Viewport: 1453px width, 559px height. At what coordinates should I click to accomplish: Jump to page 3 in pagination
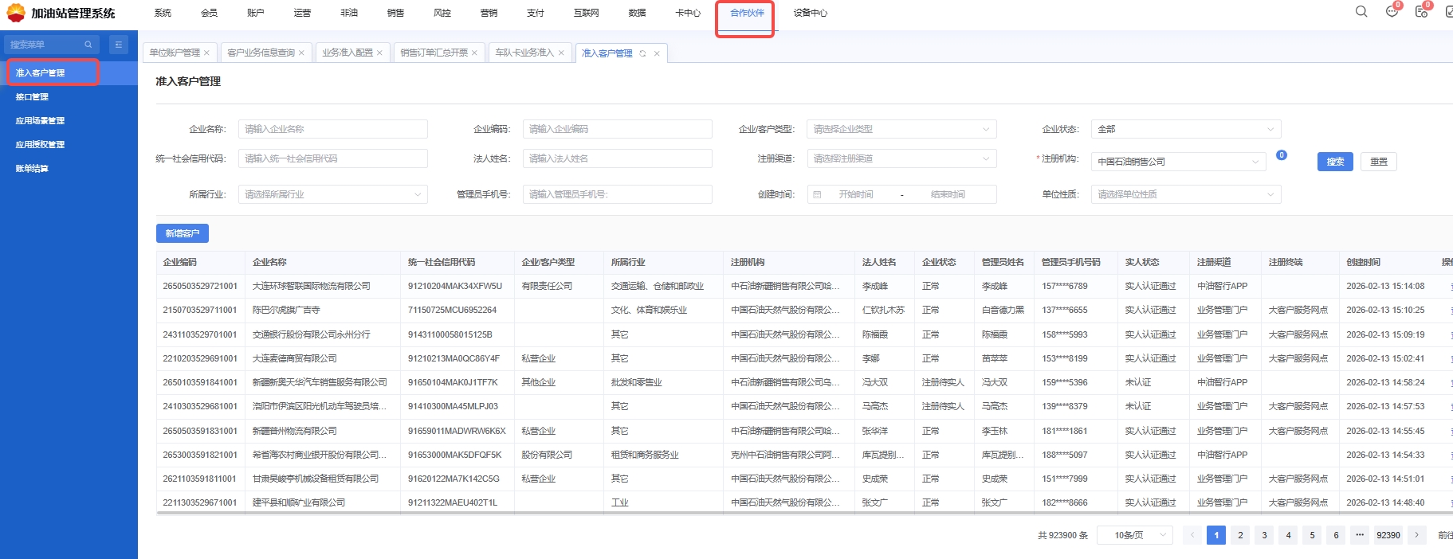(x=1264, y=535)
